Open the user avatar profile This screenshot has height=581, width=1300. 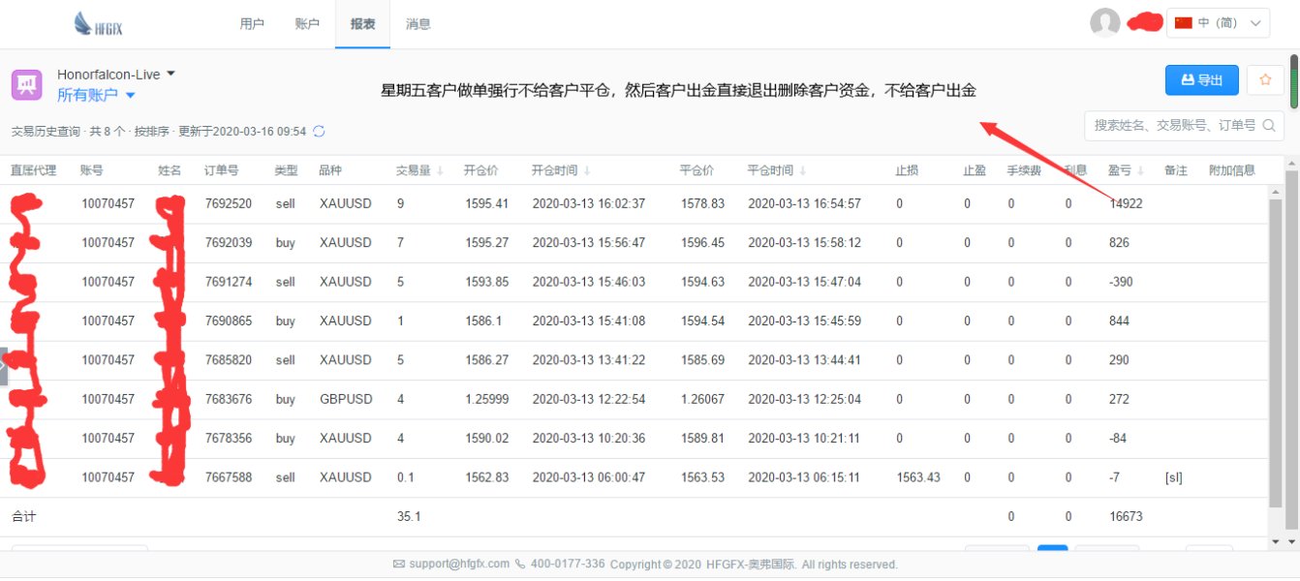click(1104, 23)
